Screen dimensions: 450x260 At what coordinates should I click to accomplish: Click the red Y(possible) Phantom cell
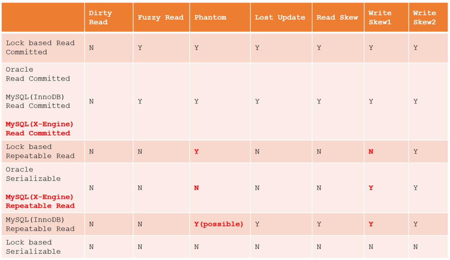click(x=219, y=224)
